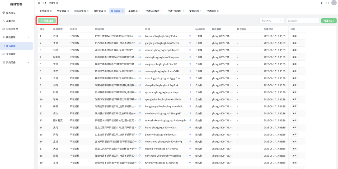Open link arrow for baiyin-yhbxgbxgb prefix
338x169 pixels.
(x=190, y=36)
